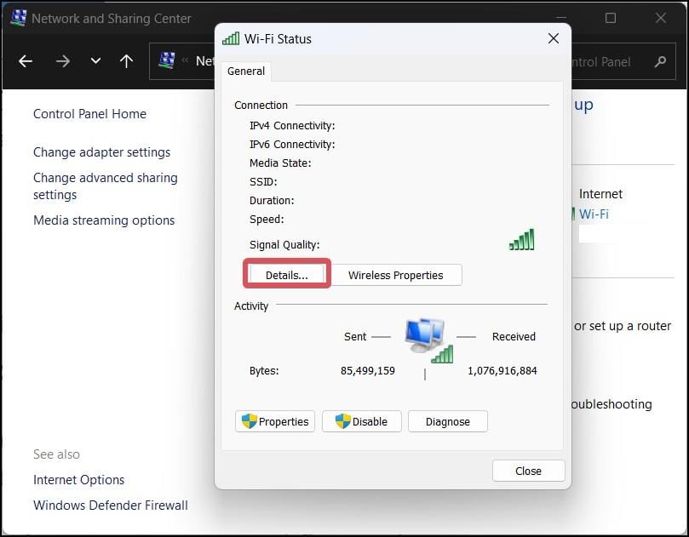Click the address bar network icon
This screenshot has width=689, height=537.
167,60
